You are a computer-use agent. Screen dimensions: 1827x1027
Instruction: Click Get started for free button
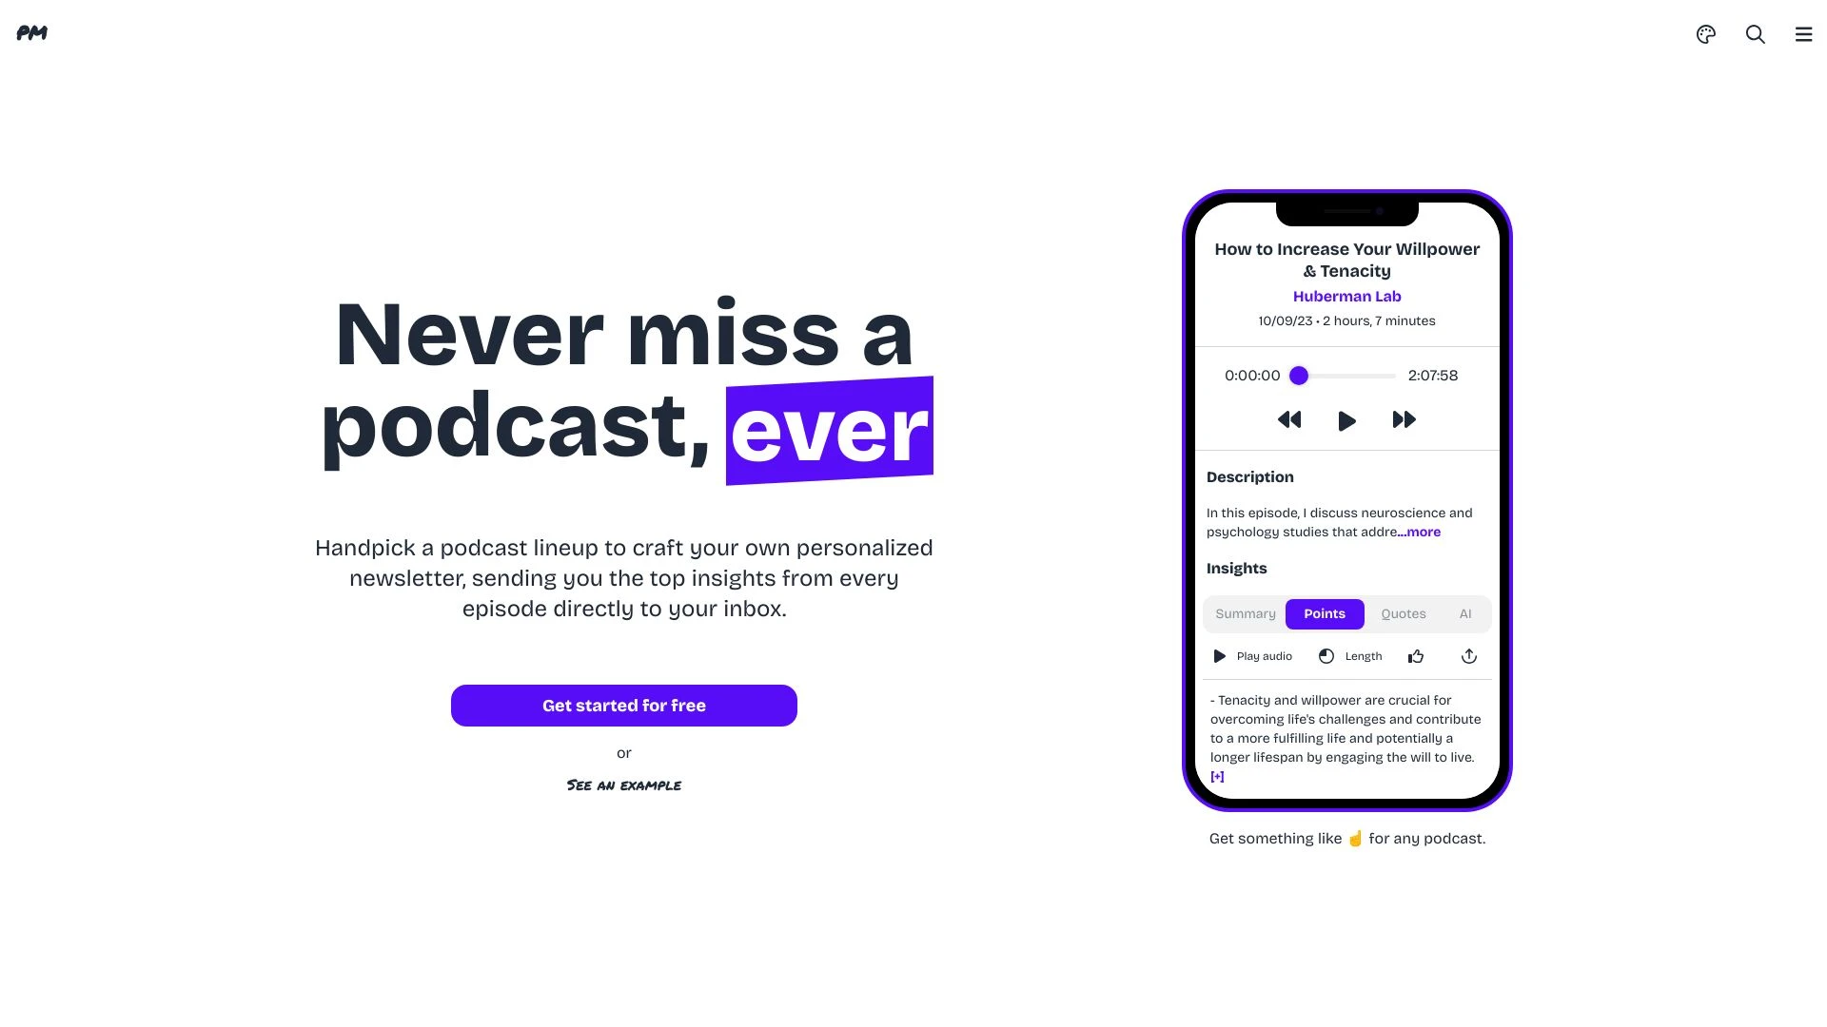pos(623,705)
